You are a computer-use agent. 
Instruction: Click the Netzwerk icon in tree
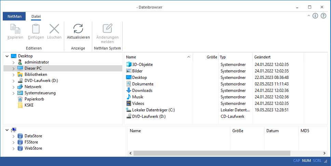(20, 87)
